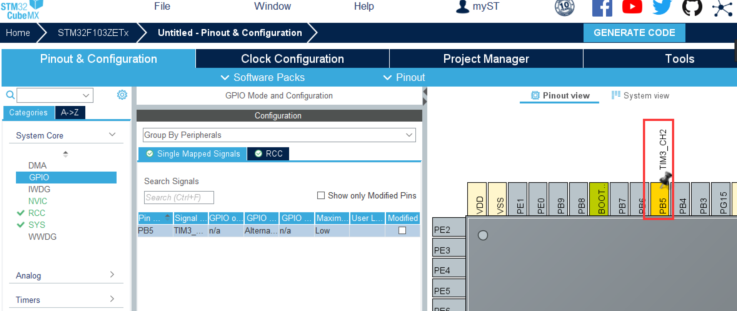Sort the table by the Pin column arrow
737x311 pixels.
[x=168, y=217]
